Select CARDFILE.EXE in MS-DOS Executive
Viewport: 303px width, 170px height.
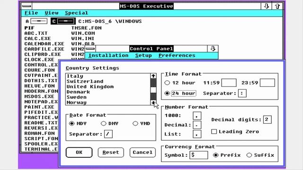coord(44,49)
